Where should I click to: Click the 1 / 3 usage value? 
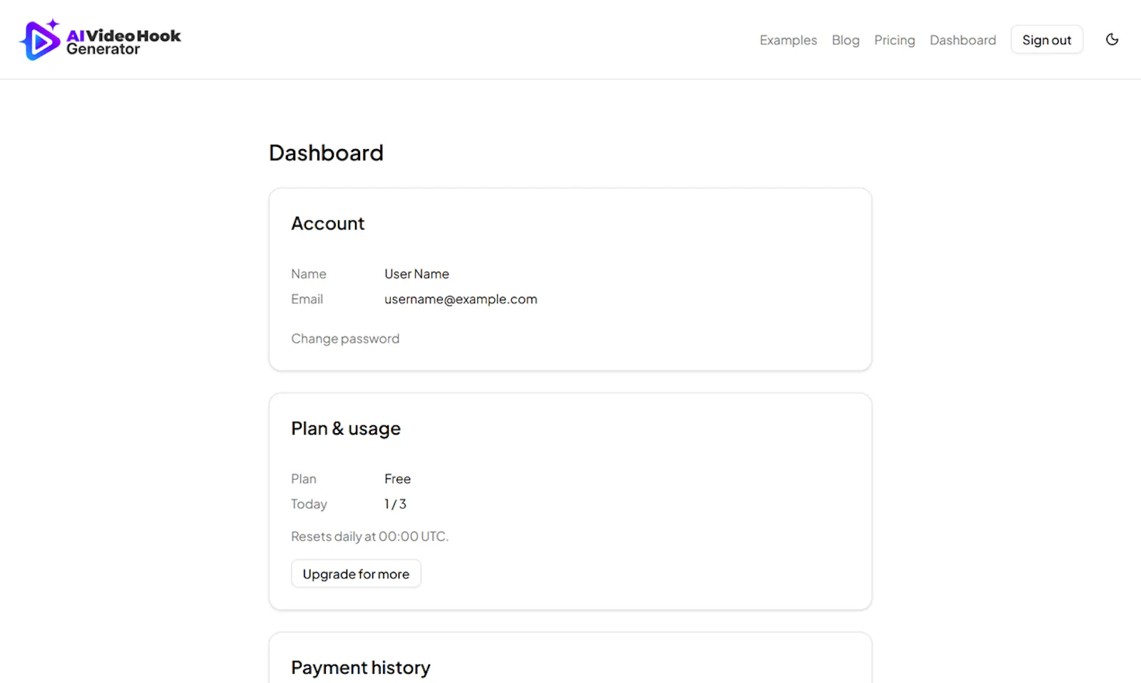(395, 504)
